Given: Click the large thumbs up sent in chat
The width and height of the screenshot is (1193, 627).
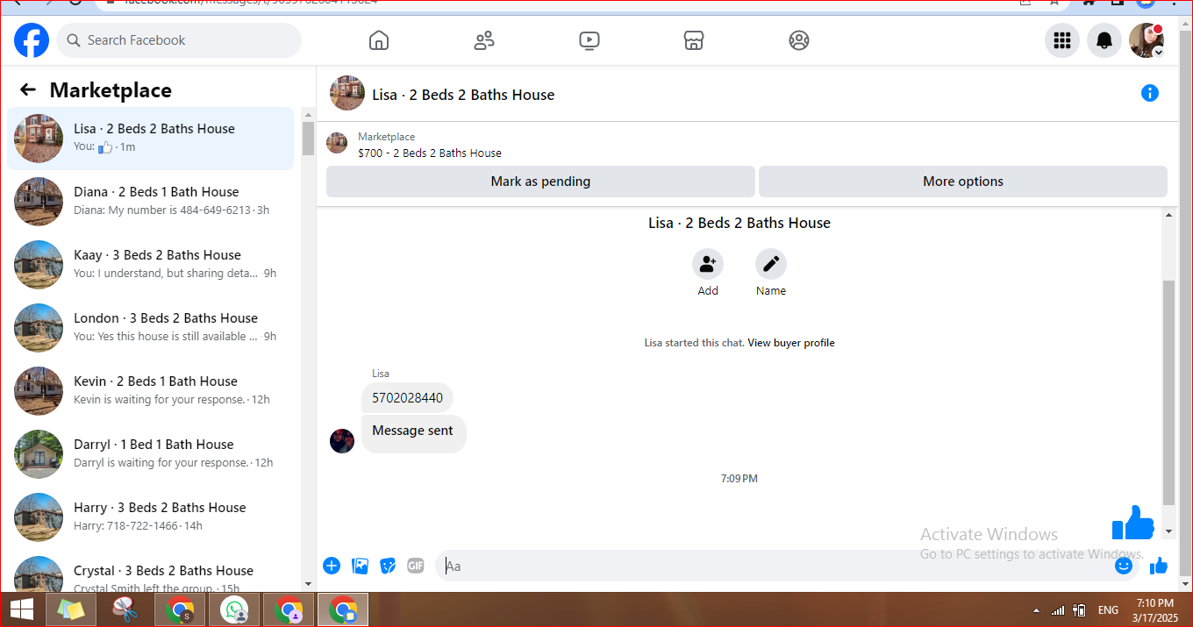Looking at the screenshot, I should tap(1133, 523).
